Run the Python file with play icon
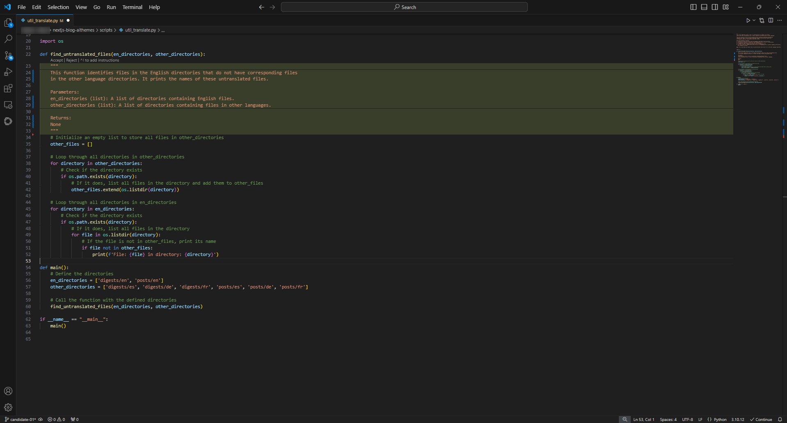This screenshot has height=423, width=787. click(748, 21)
